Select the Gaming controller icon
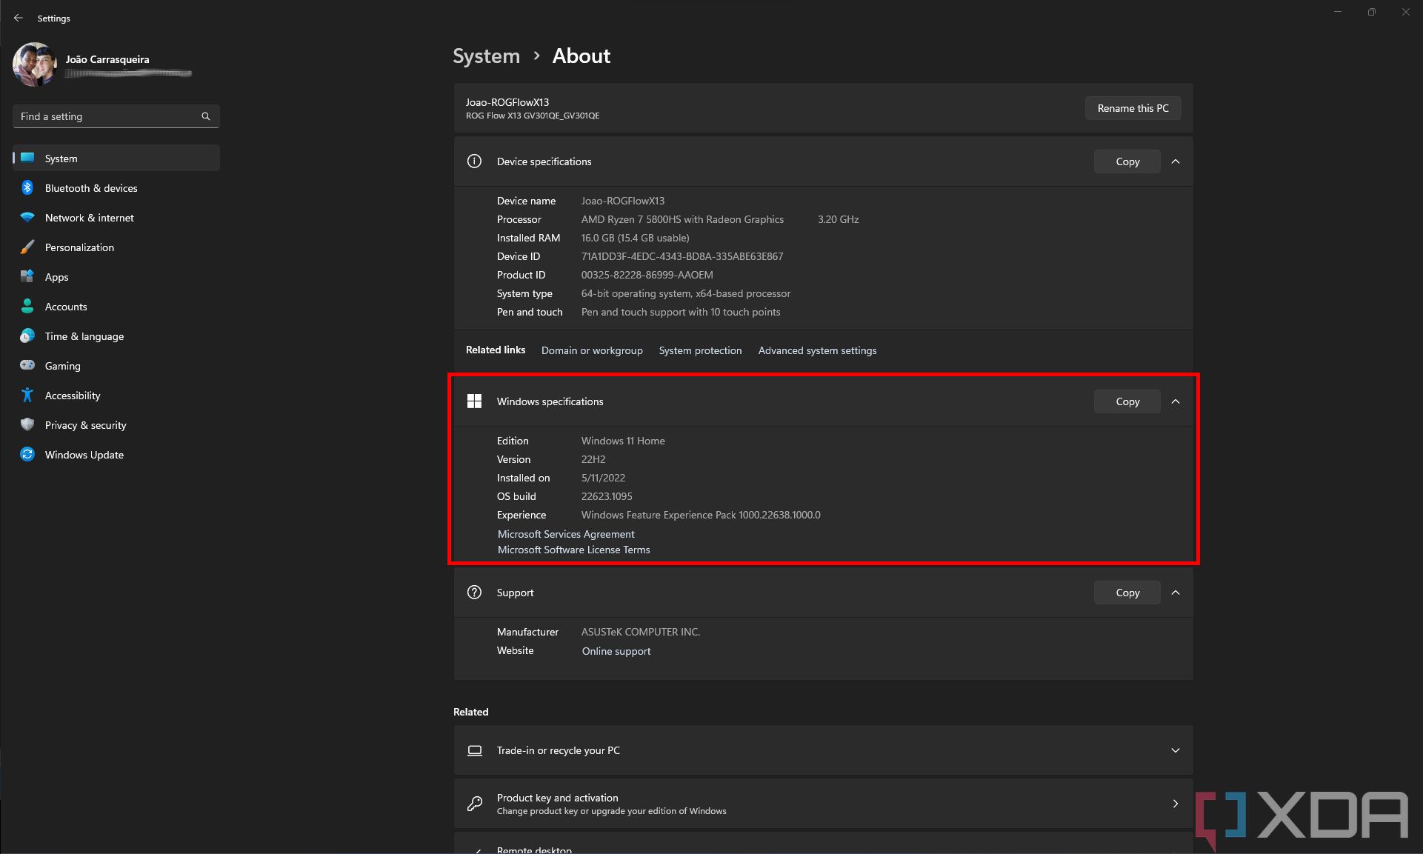This screenshot has height=854, width=1423. click(x=27, y=365)
